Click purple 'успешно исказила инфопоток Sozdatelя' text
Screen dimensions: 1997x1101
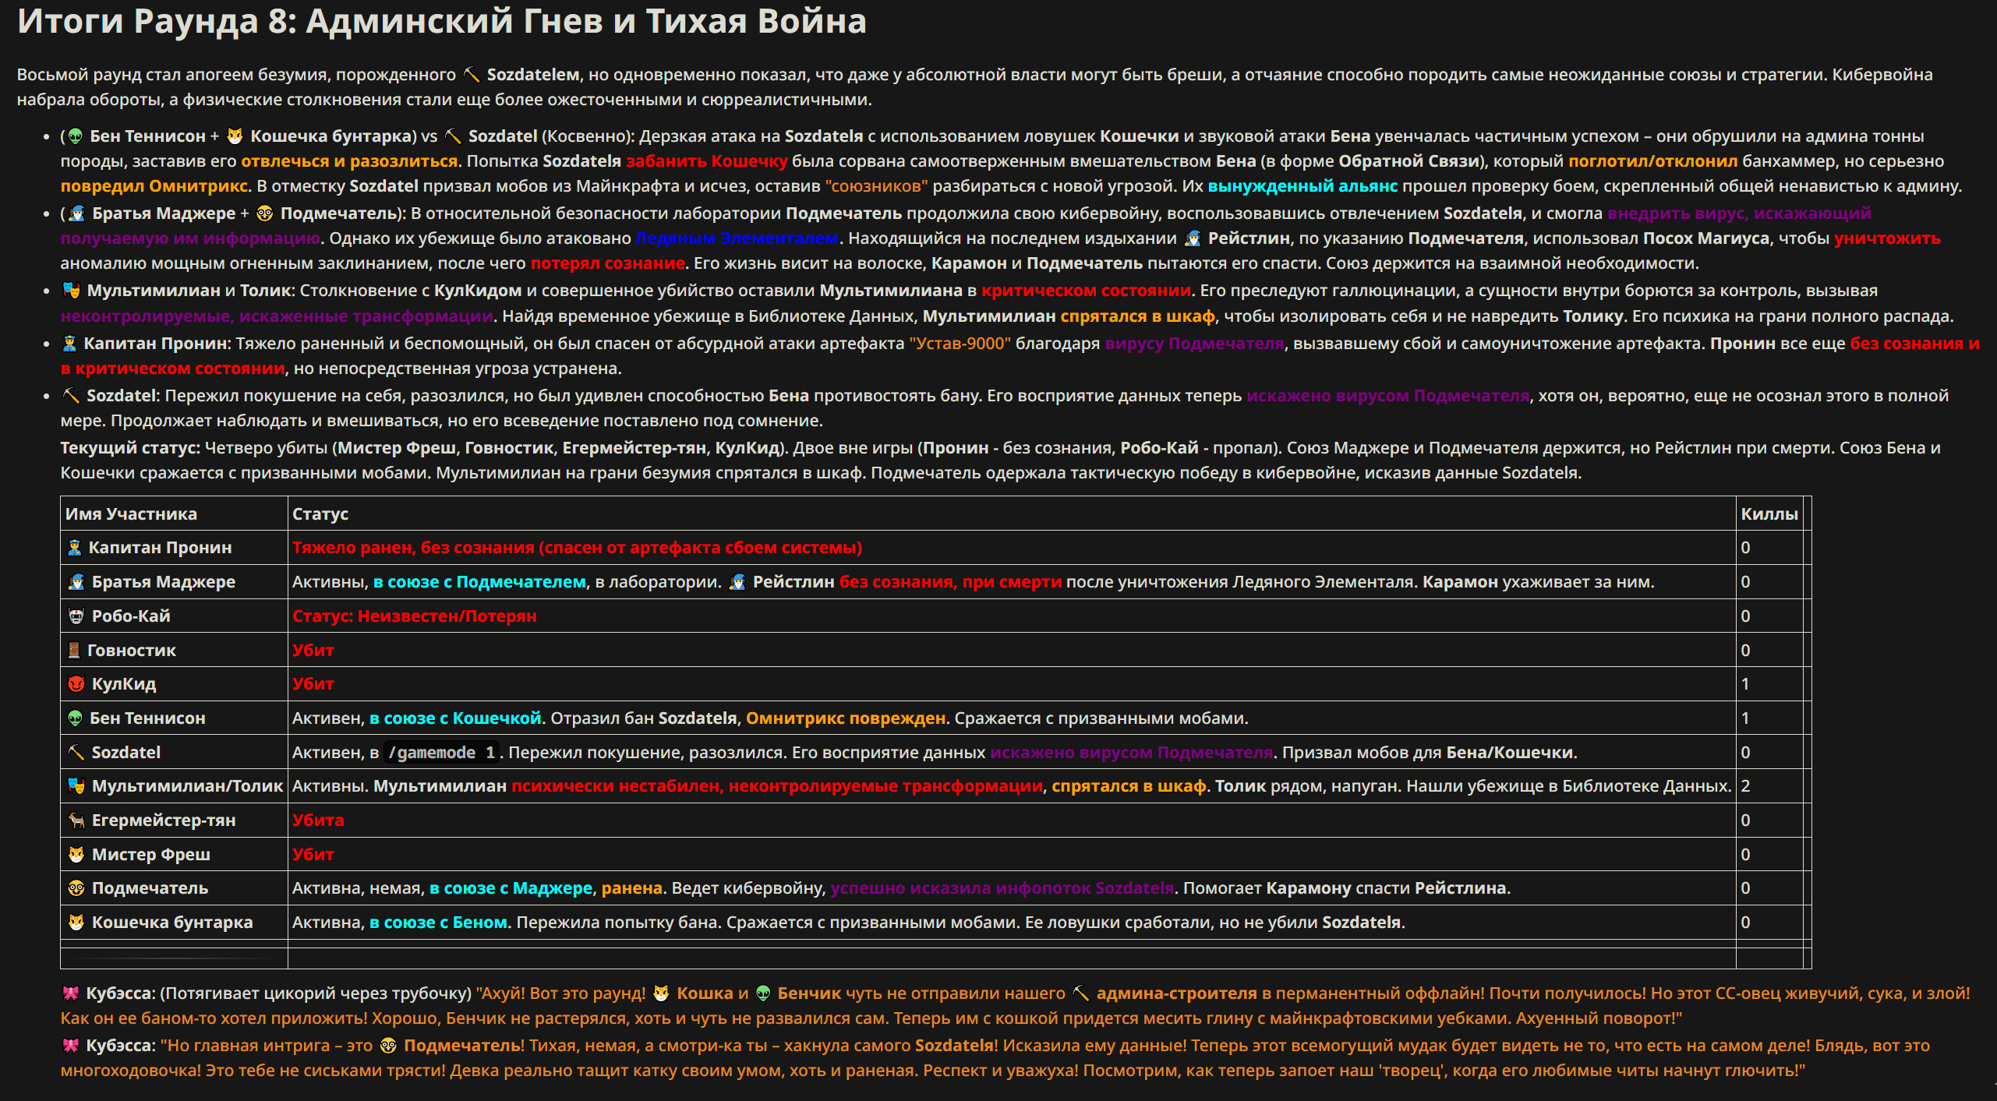click(x=1002, y=888)
